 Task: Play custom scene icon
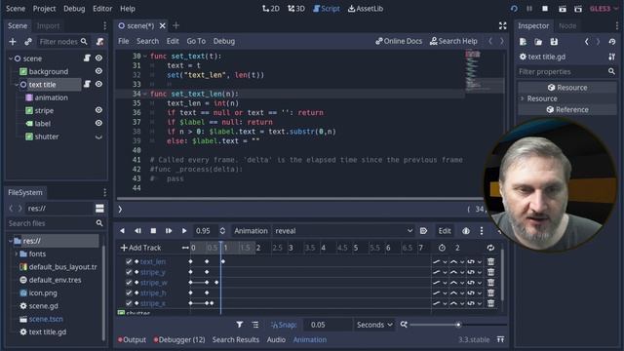pyautogui.click(x=578, y=9)
